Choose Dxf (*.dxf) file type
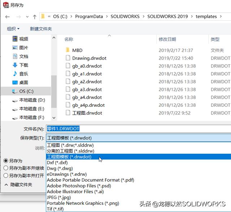Screen dimensions: 231x212 139,162
